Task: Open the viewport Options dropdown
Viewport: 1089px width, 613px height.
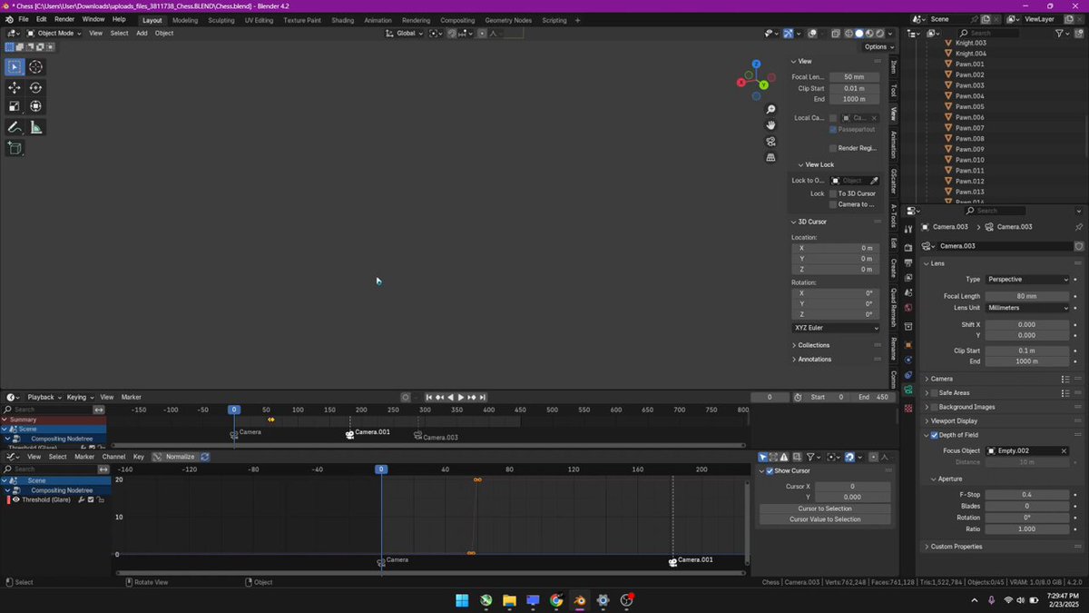Action: coord(878,47)
